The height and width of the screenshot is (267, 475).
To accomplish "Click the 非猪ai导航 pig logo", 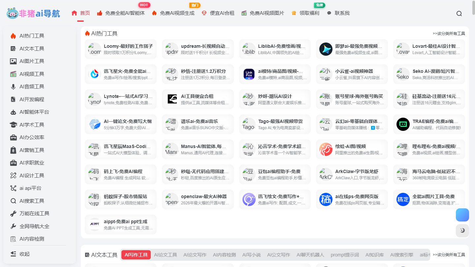I will click(x=33, y=13).
